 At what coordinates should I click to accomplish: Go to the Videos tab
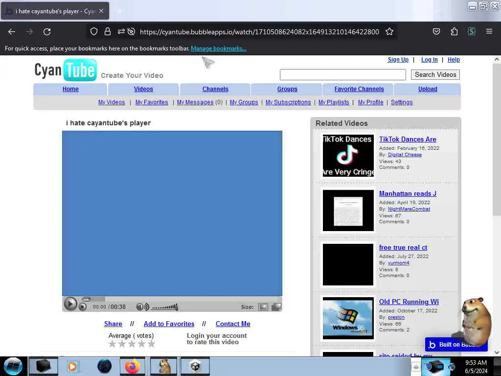(143, 89)
